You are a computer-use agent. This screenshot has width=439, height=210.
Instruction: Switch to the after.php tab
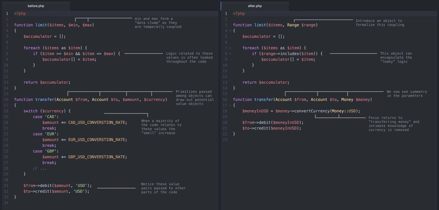click(x=255, y=6)
